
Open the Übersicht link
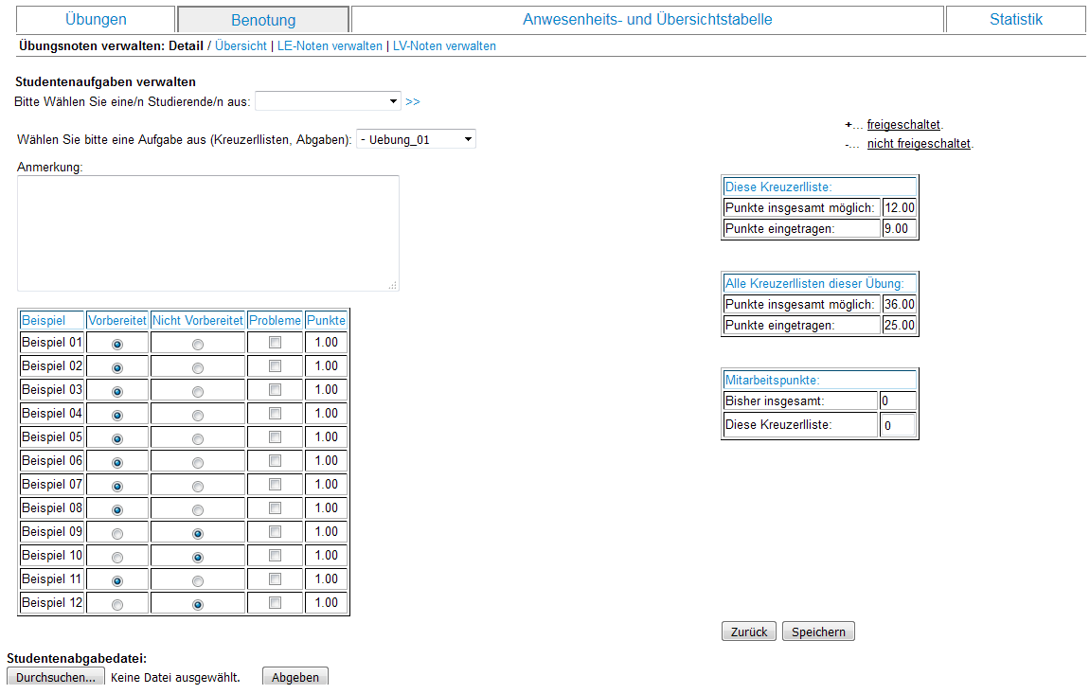[x=241, y=45]
